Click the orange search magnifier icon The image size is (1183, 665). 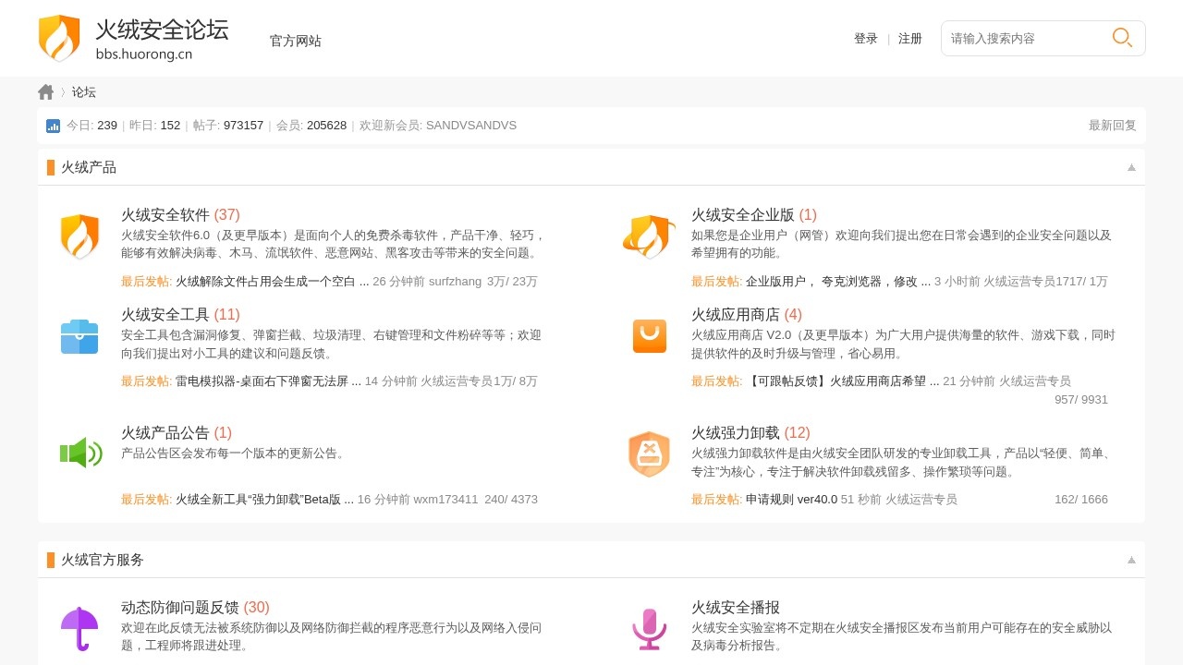1122,38
